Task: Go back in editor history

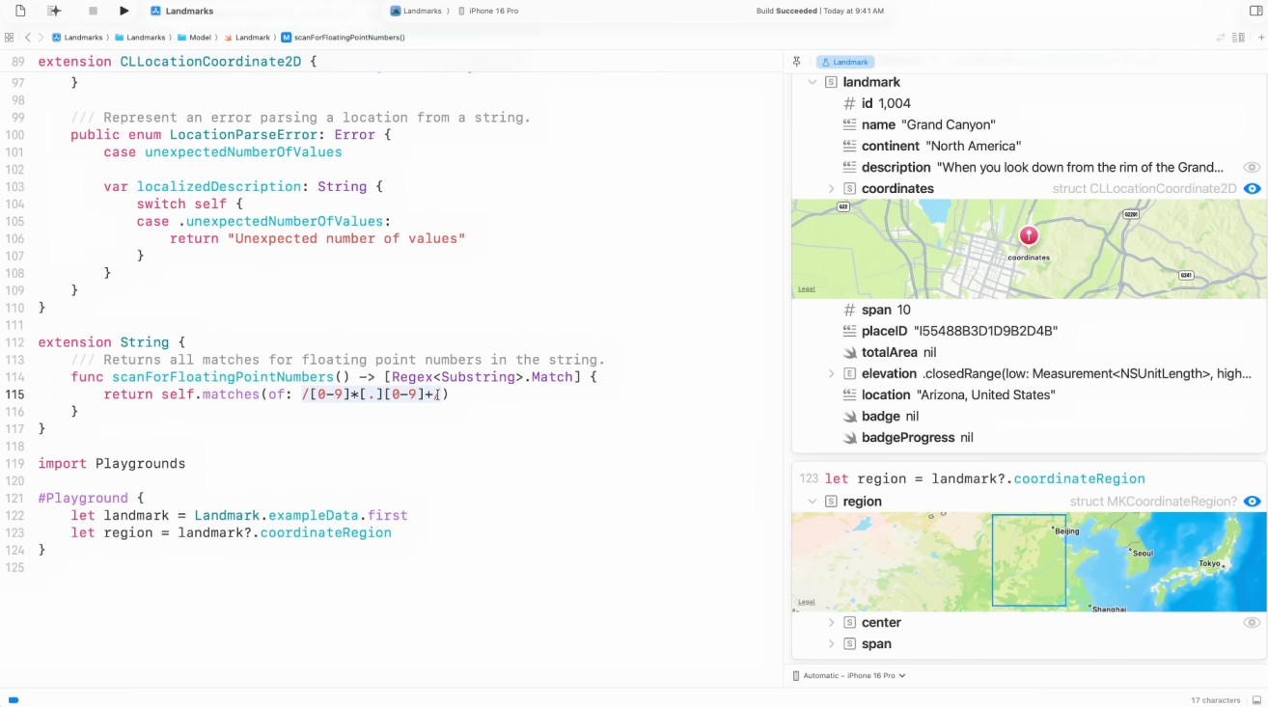Action: click(28, 38)
